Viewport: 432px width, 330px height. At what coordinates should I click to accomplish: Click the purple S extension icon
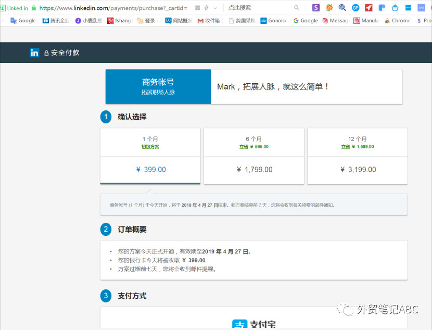316,8
